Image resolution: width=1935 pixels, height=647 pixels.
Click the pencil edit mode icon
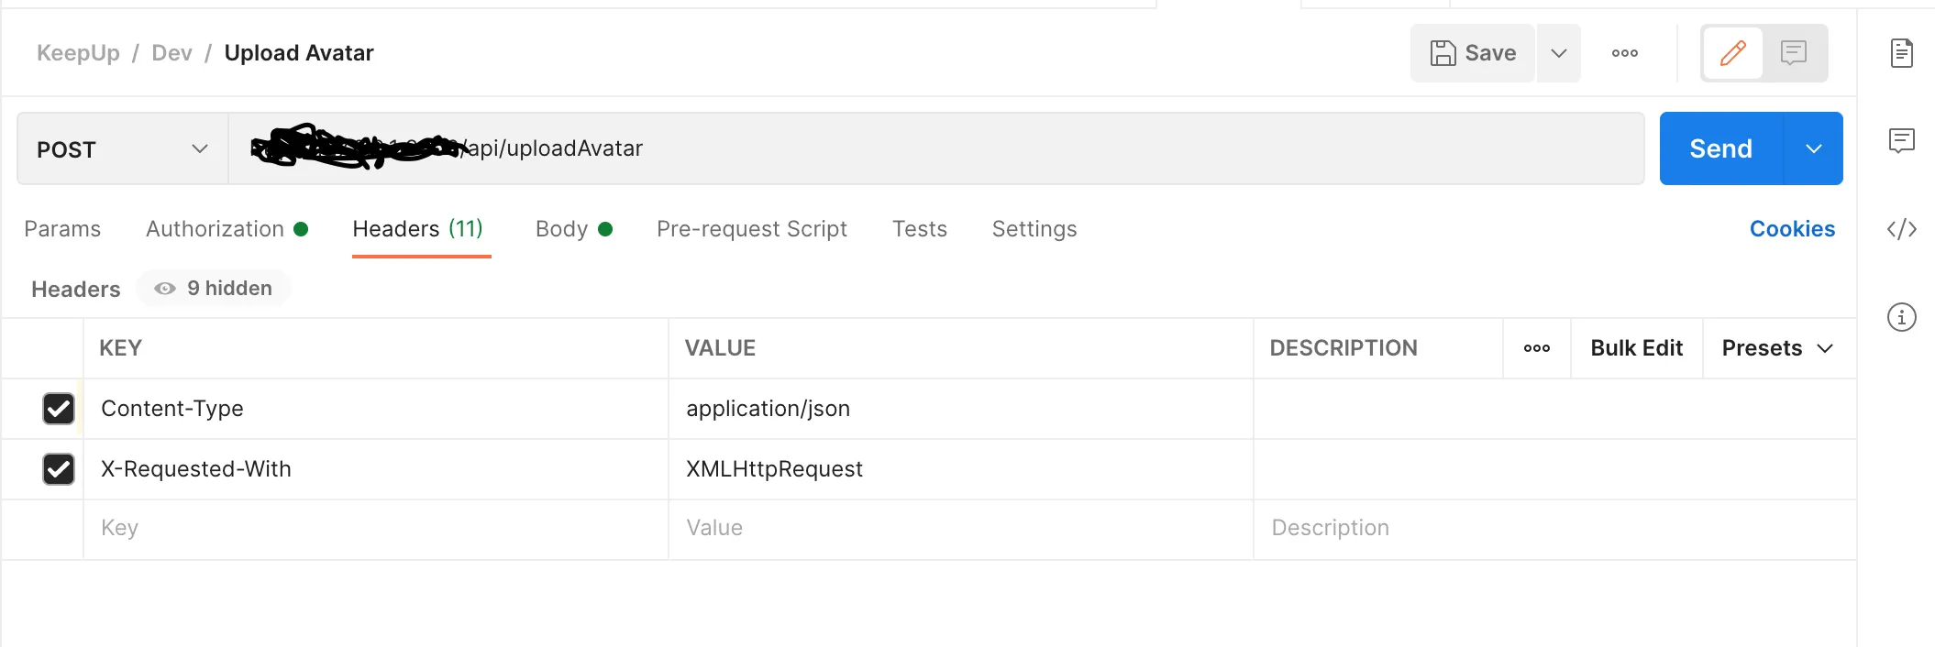click(1732, 53)
